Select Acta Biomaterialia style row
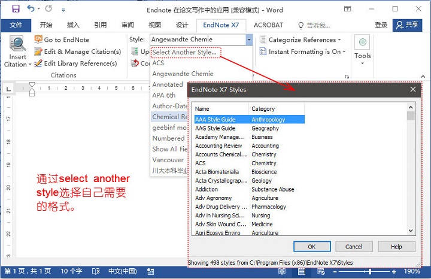This screenshot has height=279, width=431. 249,172
